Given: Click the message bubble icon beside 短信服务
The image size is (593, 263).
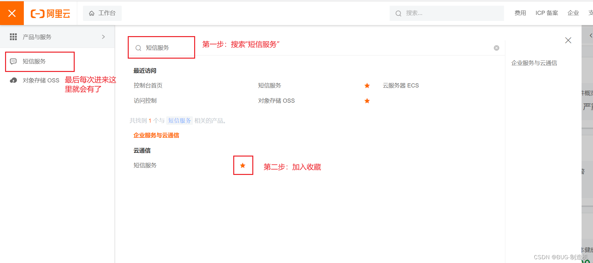Looking at the screenshot, I should click(13, 61).
